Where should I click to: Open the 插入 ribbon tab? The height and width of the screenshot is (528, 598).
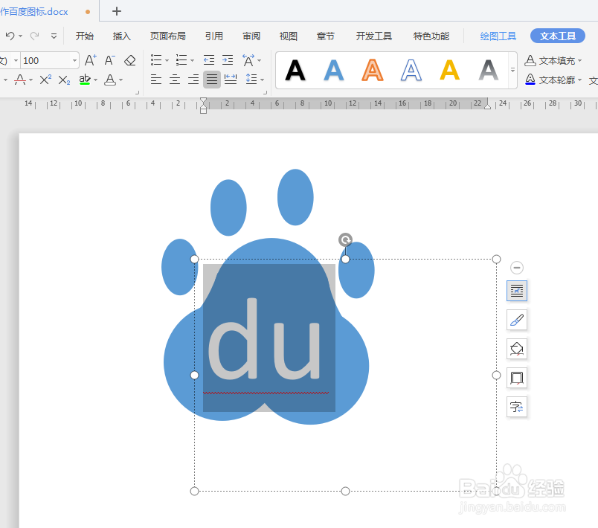point(122,36)
